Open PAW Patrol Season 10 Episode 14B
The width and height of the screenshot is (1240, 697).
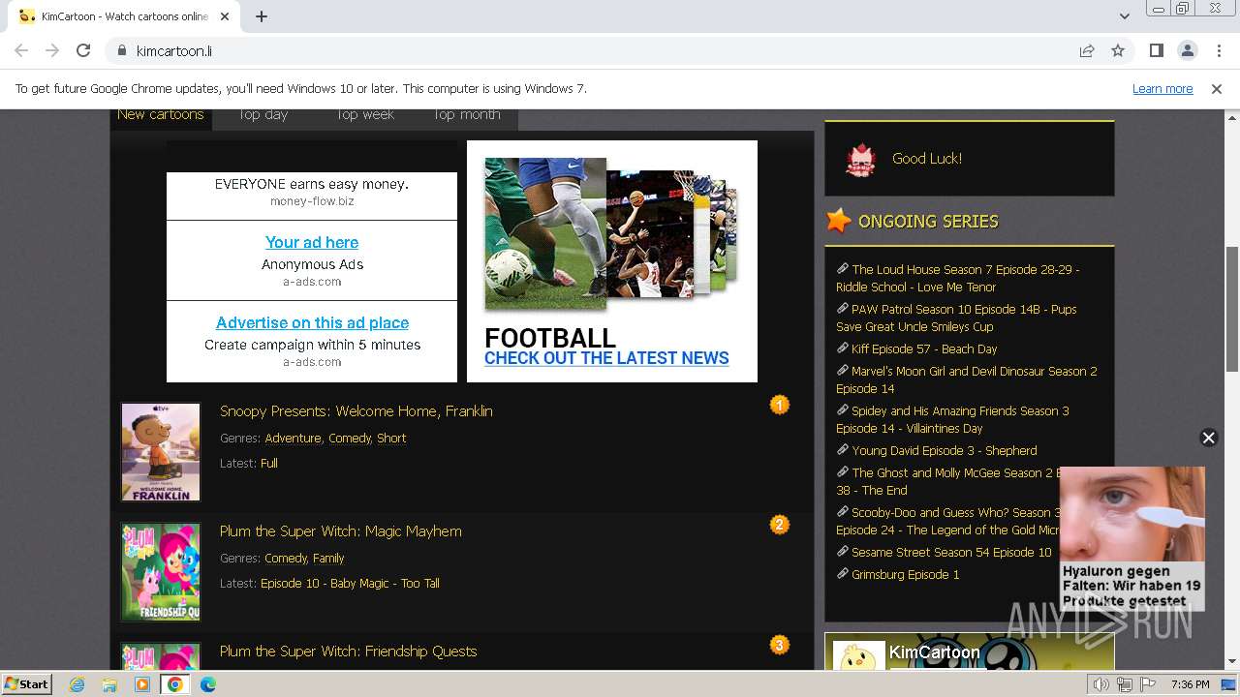click(956, 318)
